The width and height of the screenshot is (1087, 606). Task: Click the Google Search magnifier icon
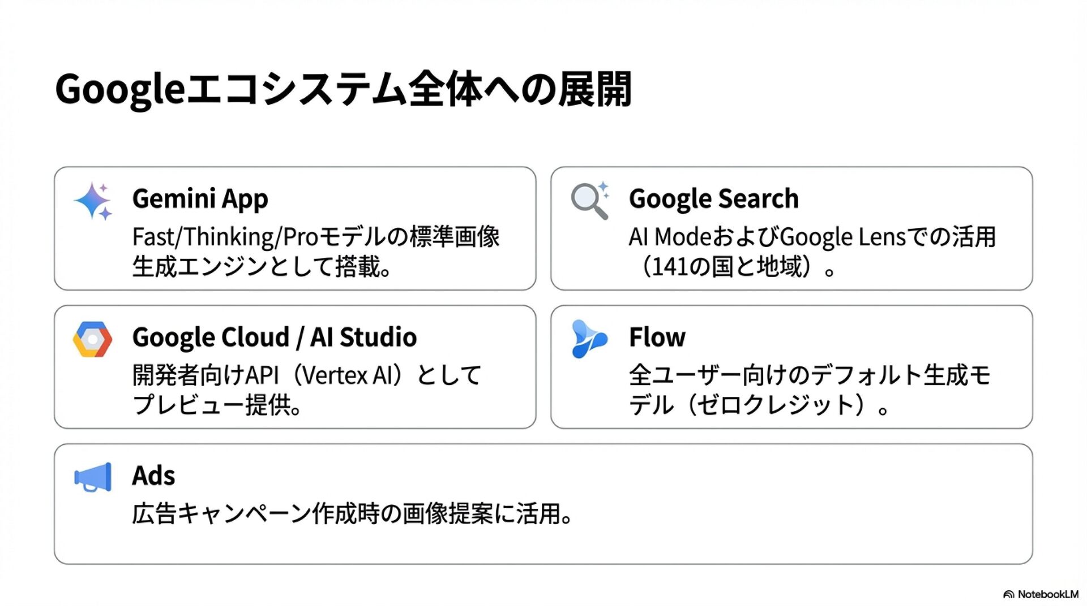[x=589, y=201]
